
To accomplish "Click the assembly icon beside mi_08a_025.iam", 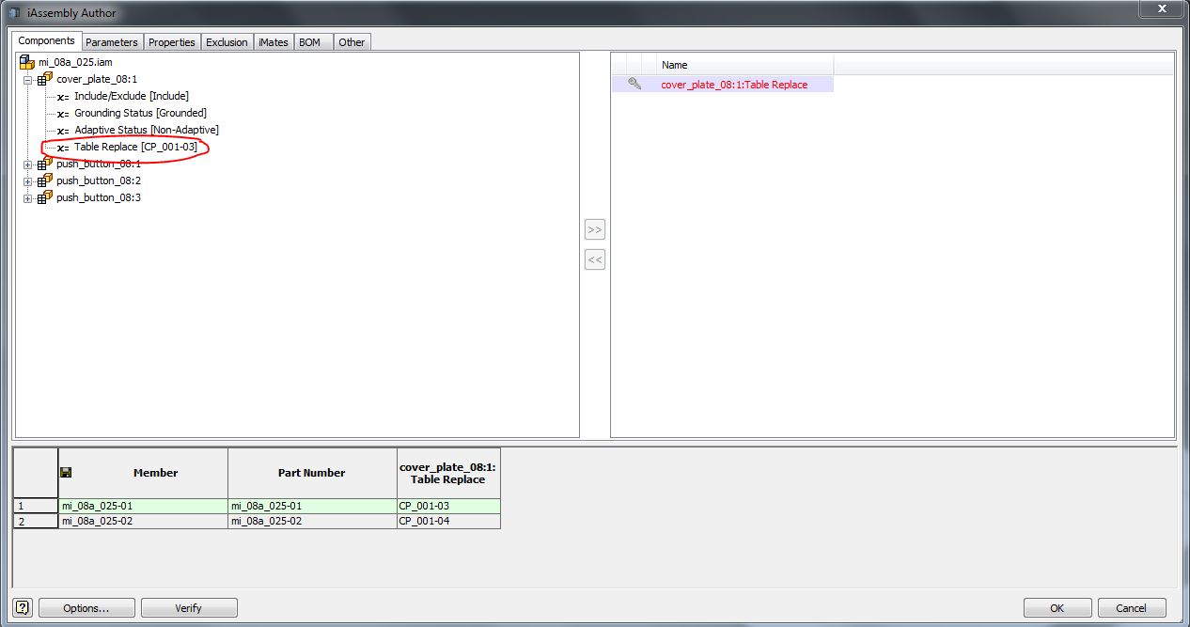I will 25,61.
